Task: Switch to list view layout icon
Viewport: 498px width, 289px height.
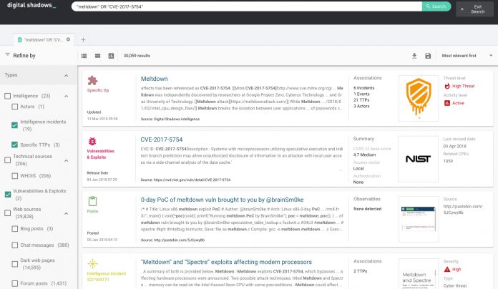Action: click(84, 56)
